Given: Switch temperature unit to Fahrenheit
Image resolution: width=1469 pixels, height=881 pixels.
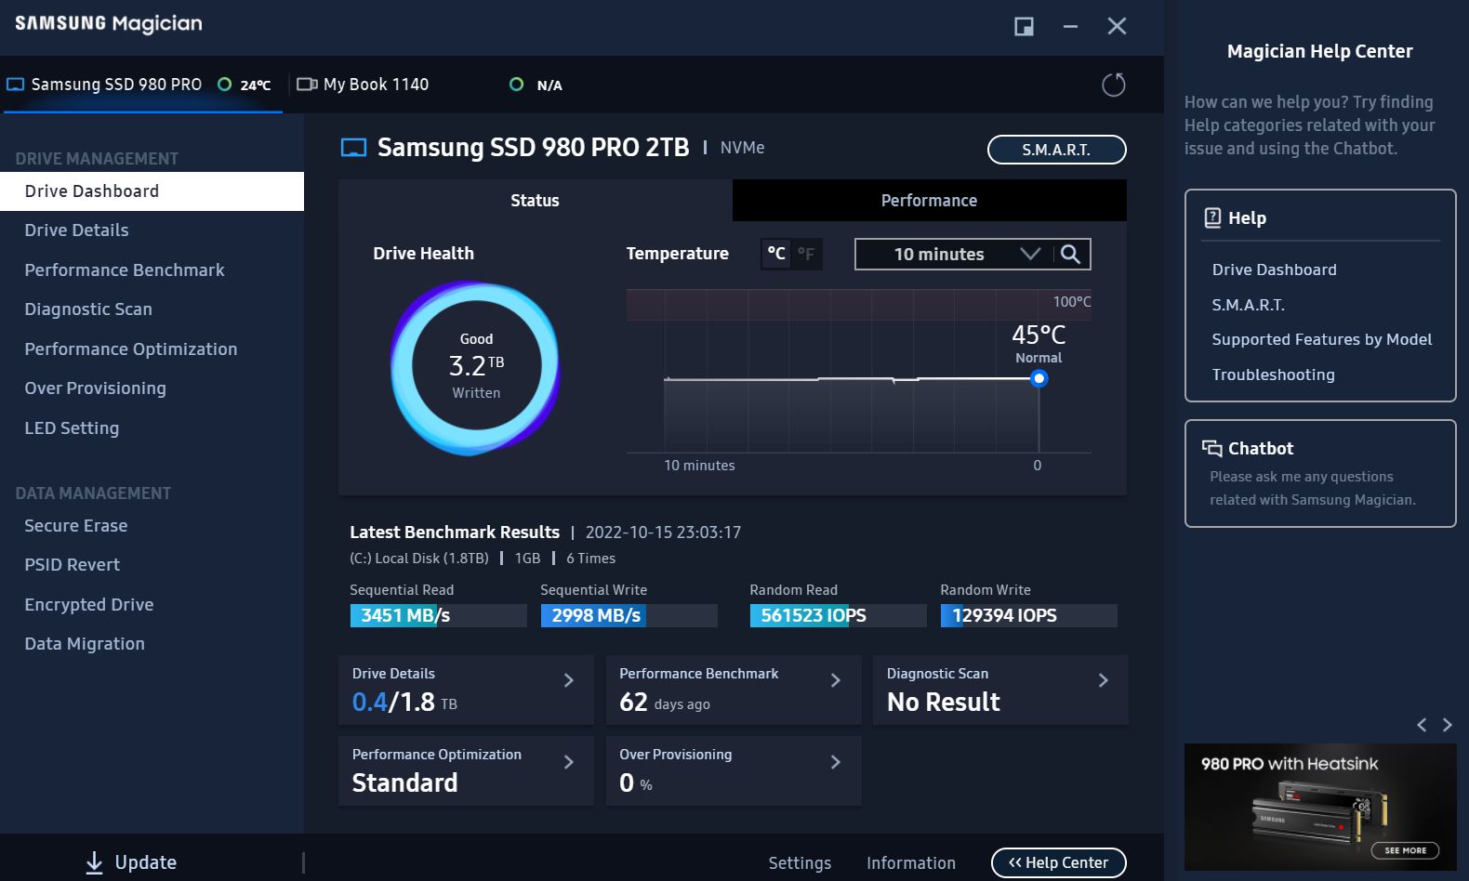Looking at the screenshot, I should click(x=806, y=254).
